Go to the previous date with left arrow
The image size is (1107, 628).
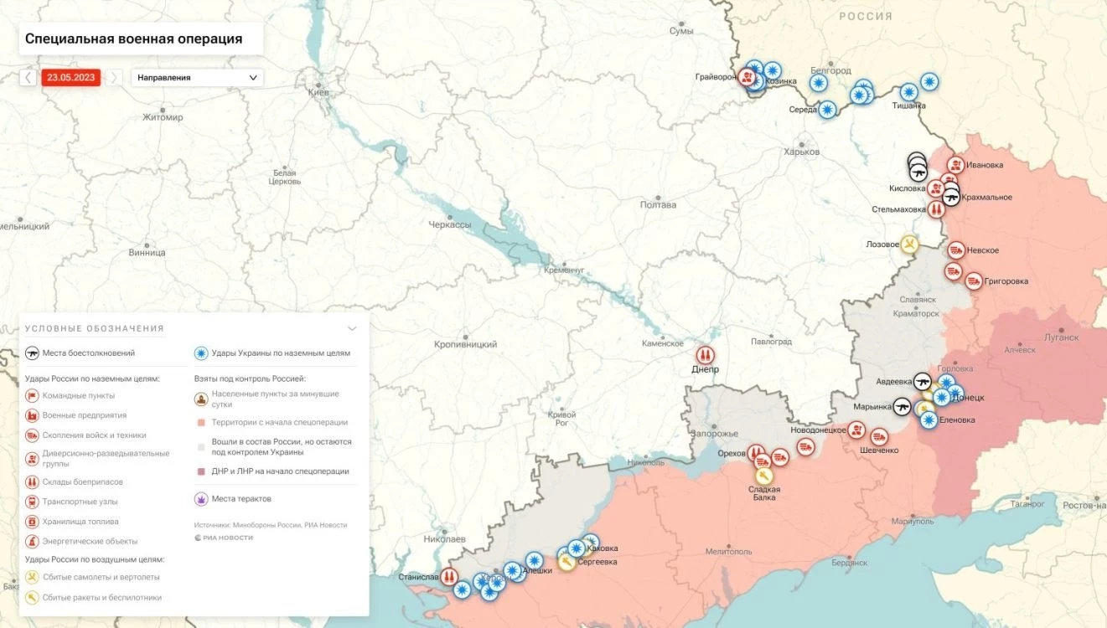point(28,78)
